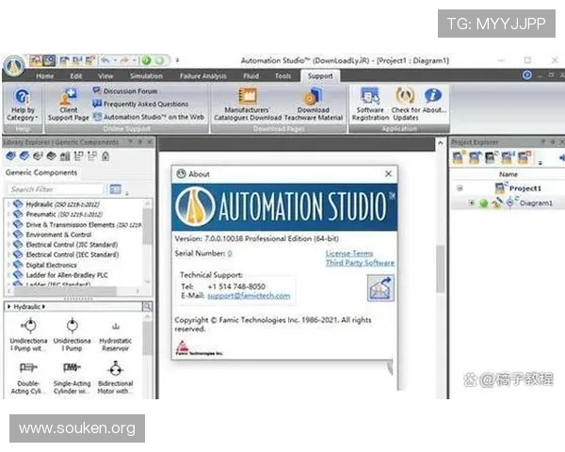
Task: Close the About dialog
Action: click(388, 174)
